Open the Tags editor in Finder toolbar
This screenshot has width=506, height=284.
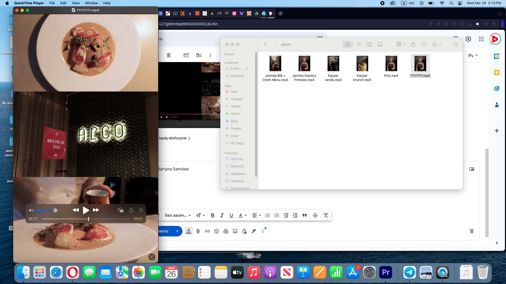[424, 44]
